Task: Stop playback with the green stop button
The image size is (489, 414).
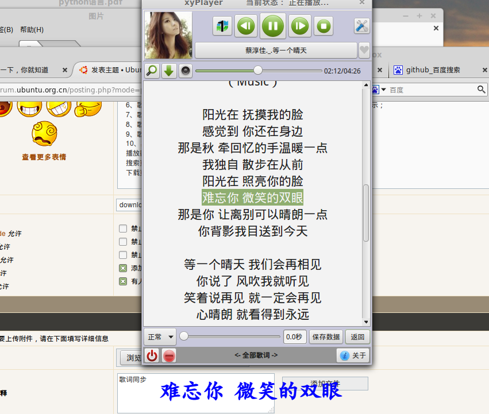Action: [324, 26]
